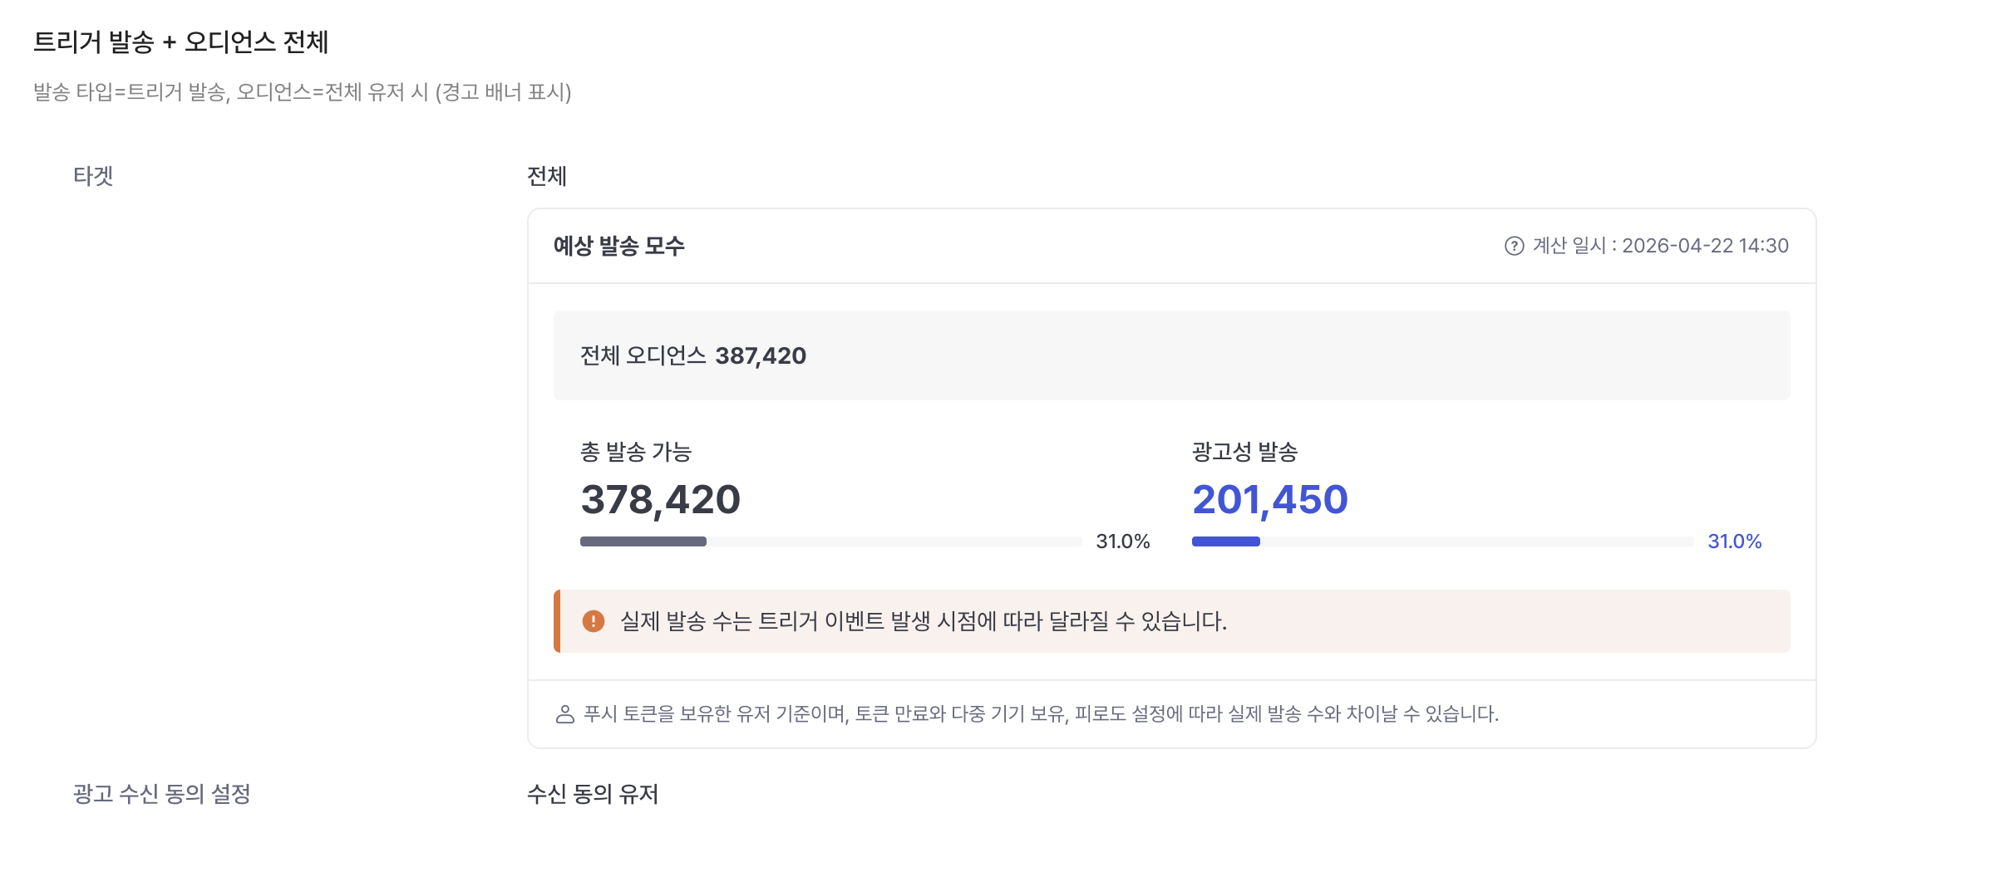2015x872 pixels.
Task: Click the blue 31.0% percentage label
Action: coord(1735,541)
